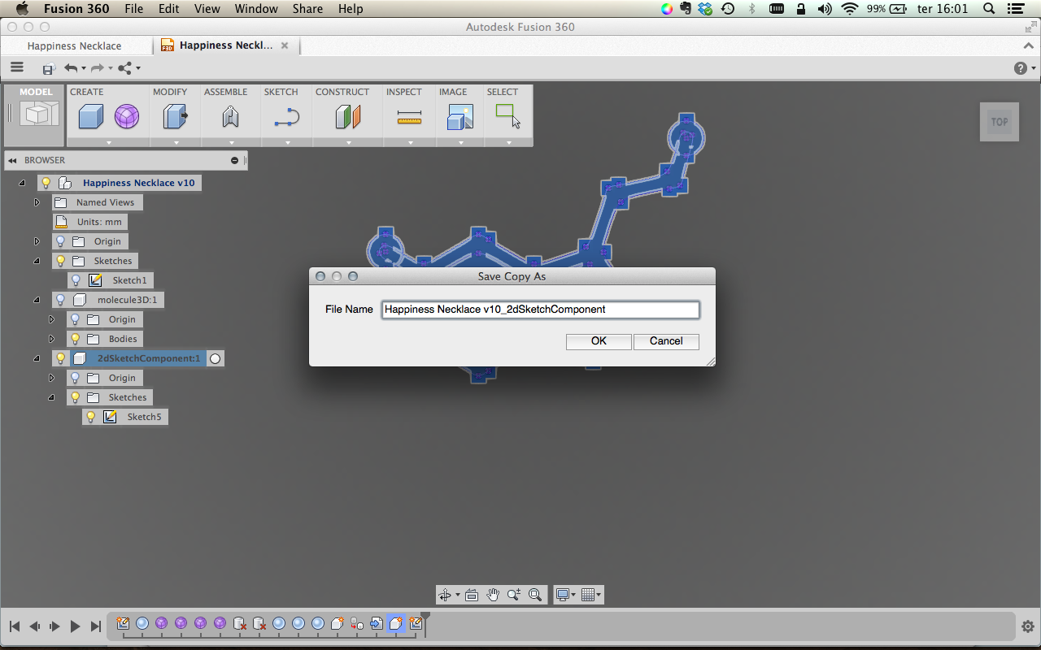Toggle visibility bulb of Happiness Necklace v10

tap(46, 183)
